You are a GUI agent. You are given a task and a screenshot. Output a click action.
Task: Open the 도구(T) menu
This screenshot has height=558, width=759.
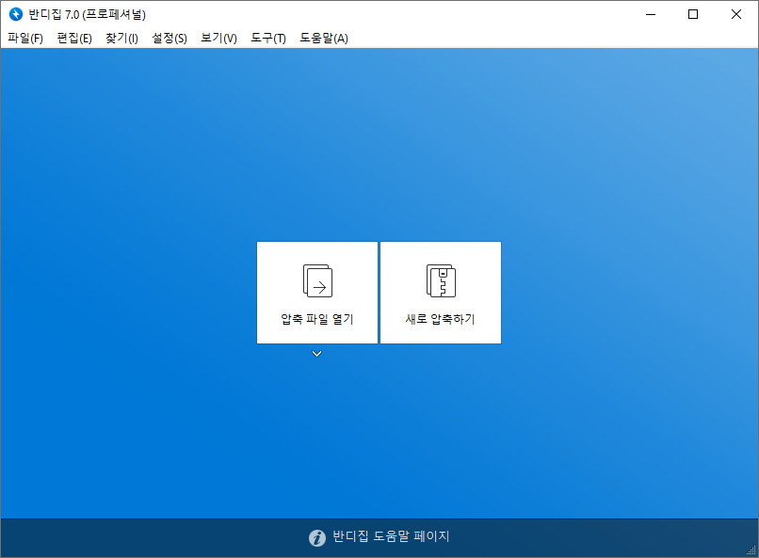click(x=268, y=39)
